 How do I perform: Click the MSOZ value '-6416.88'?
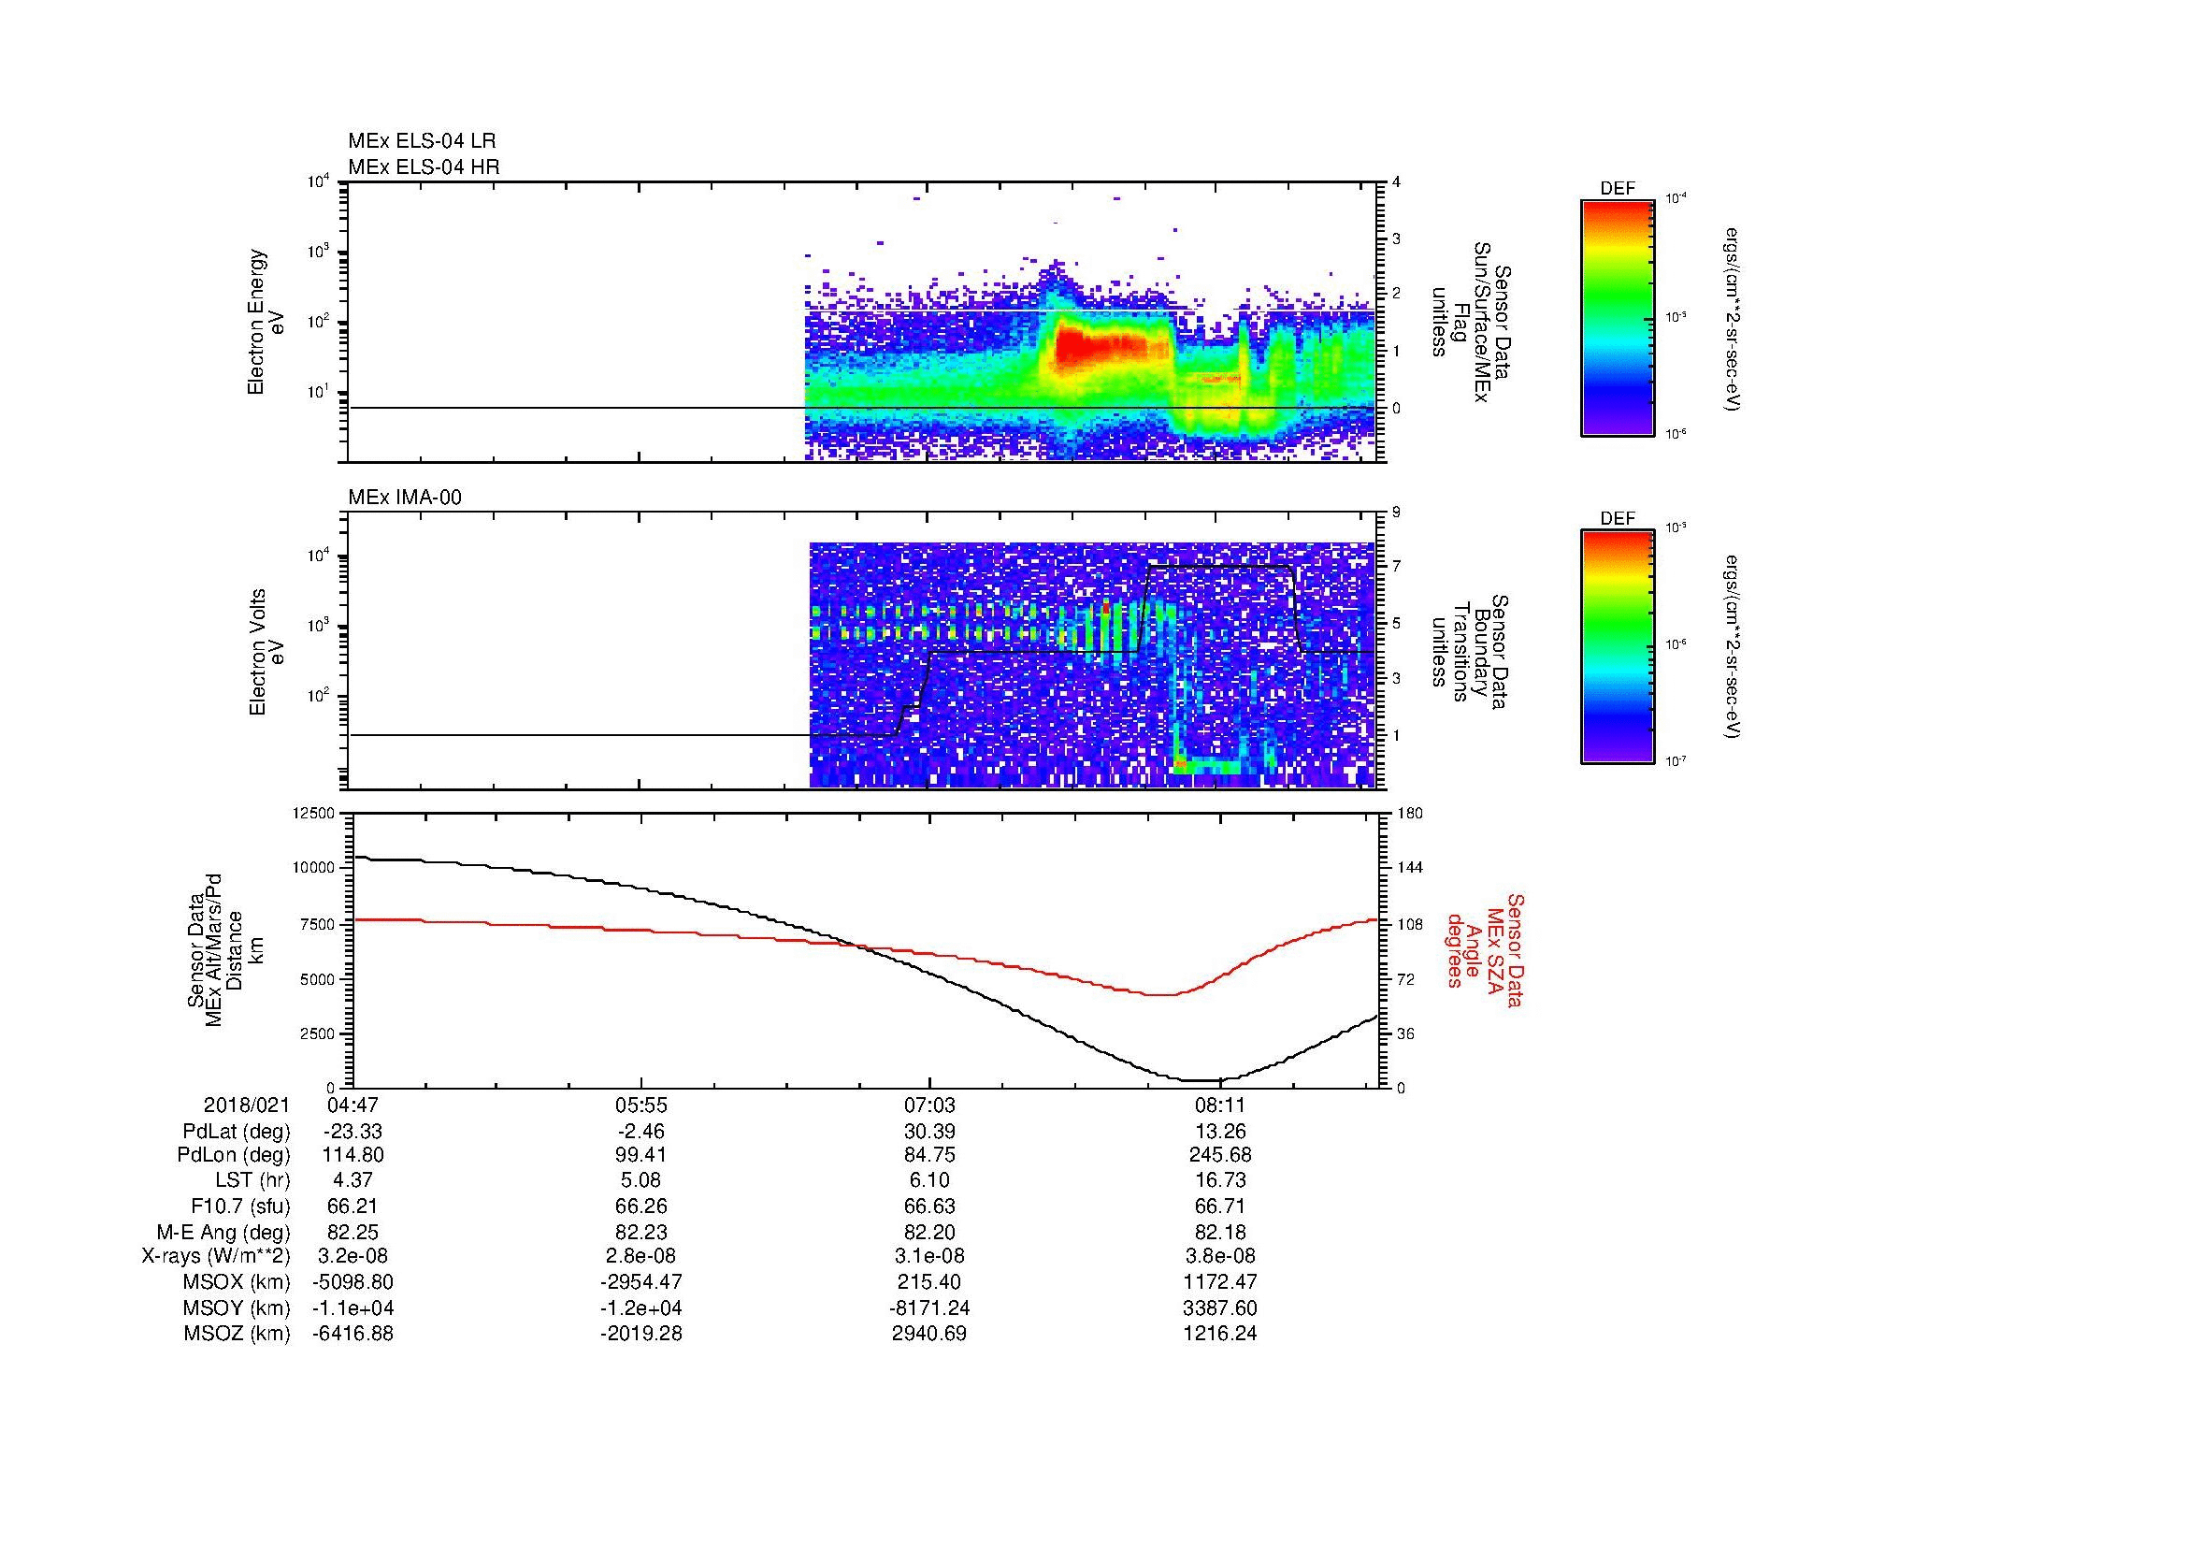click(x=353, y=1334)
